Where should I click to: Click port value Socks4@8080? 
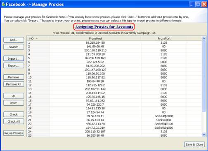coord(164,116)
